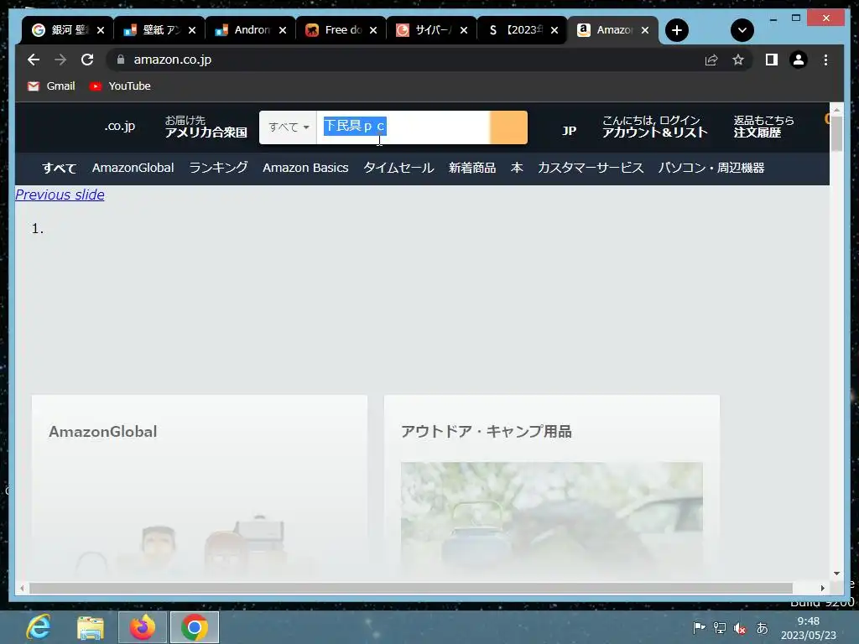Expand the すべて search category dropdown
859x644 pixels.
[289, 127]
